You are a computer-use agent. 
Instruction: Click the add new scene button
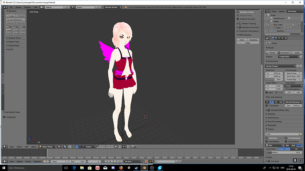pos(96,7)
